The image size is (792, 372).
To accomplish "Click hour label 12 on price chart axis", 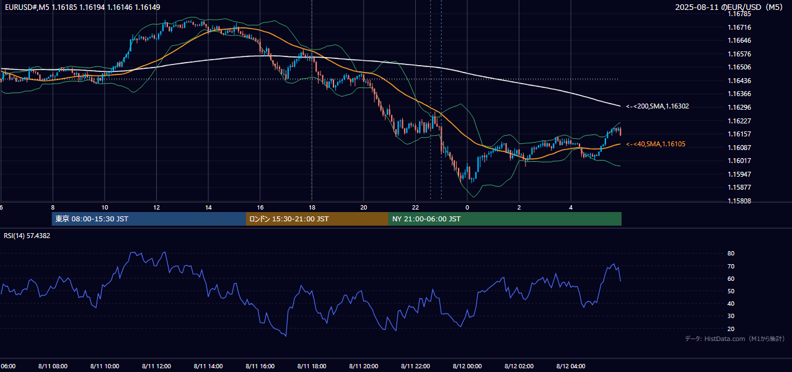I will tap(156, 208).
